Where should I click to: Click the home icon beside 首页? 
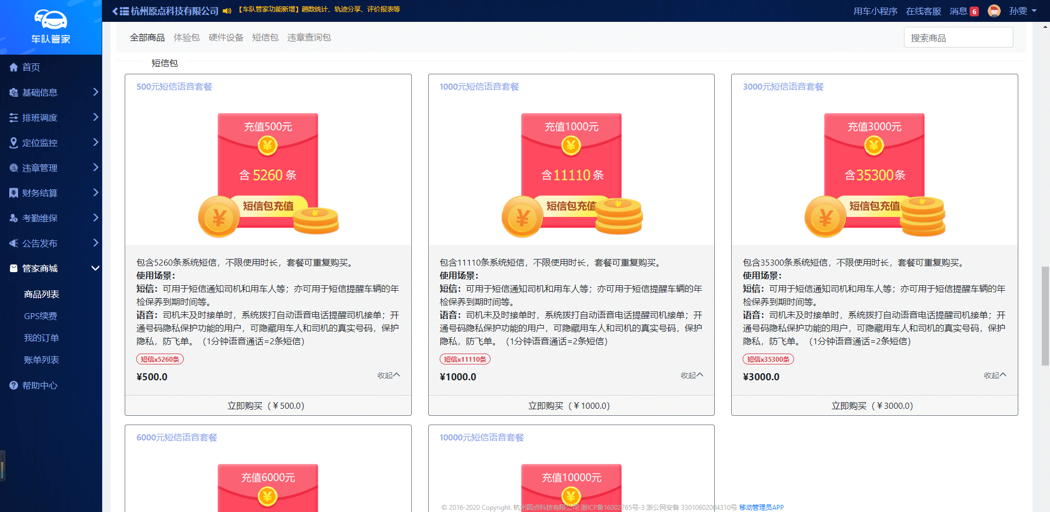point(14,67)
